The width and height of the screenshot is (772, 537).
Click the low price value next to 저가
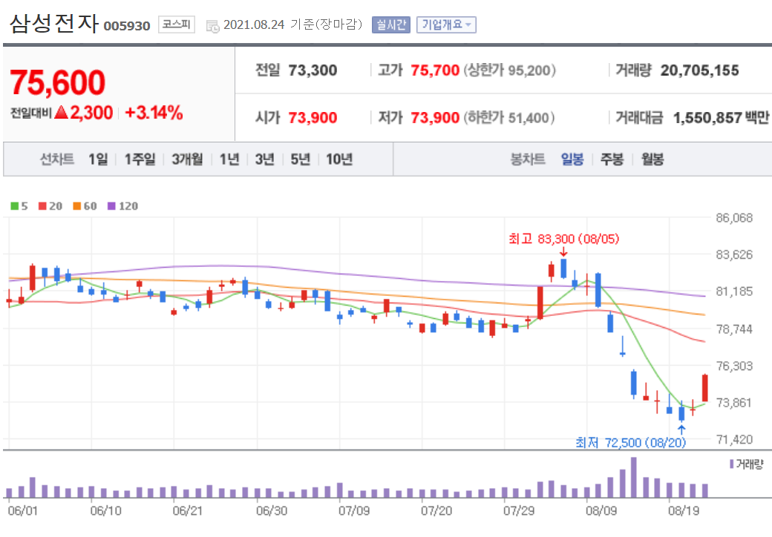click(435, 118)
